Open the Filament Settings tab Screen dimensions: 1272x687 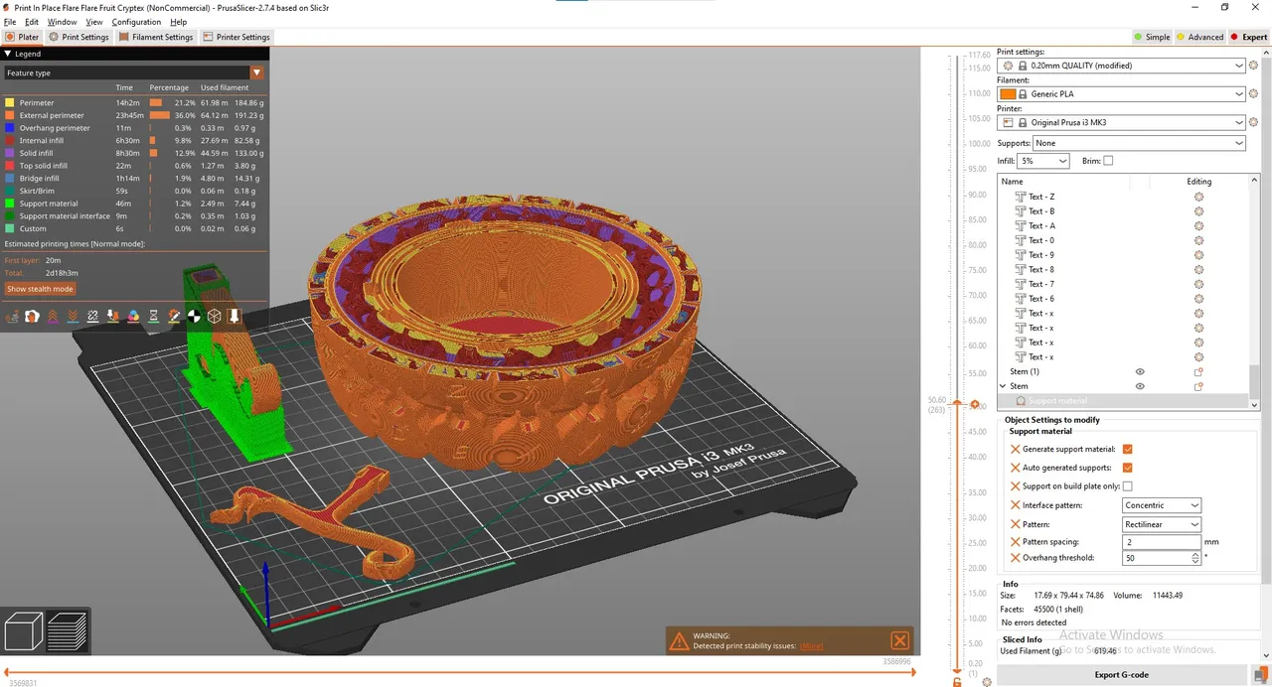point(155,37)
